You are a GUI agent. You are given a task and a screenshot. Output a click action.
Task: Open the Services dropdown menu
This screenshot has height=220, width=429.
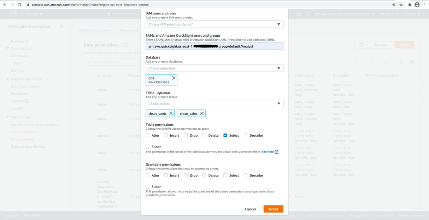click(x=34, y=14)
